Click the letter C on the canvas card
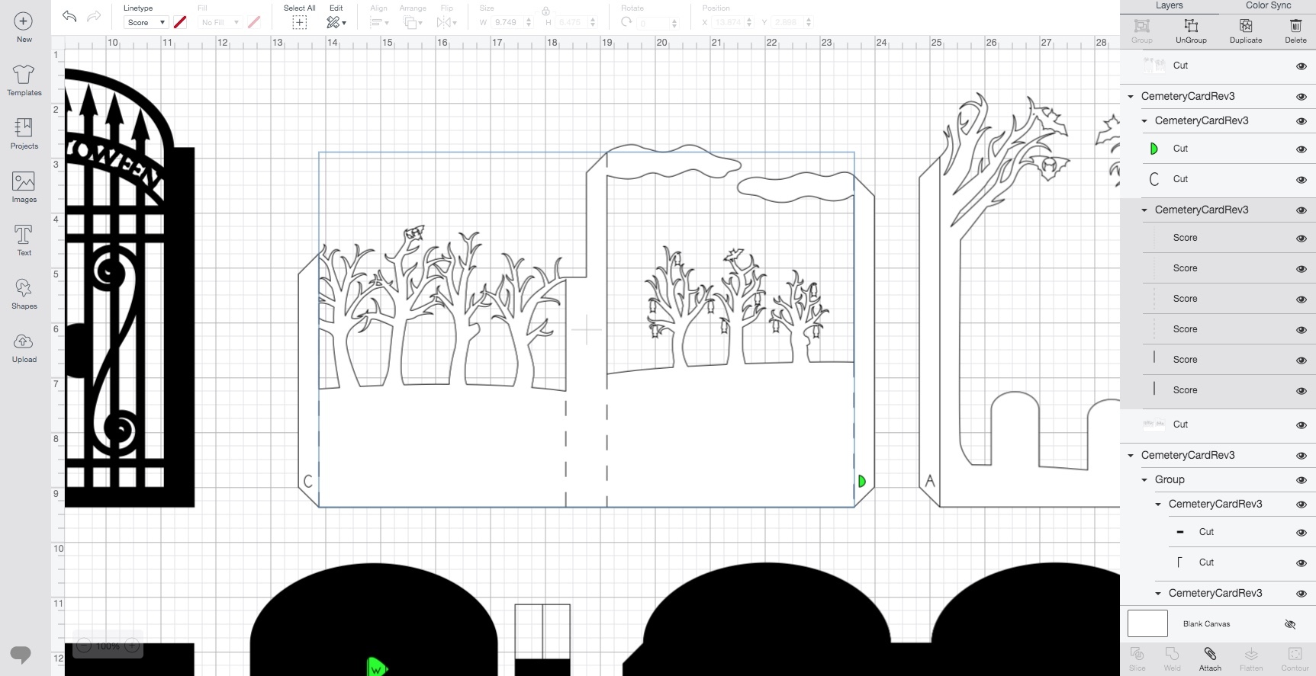The image size is (1316, 676). tap(308, 481)
